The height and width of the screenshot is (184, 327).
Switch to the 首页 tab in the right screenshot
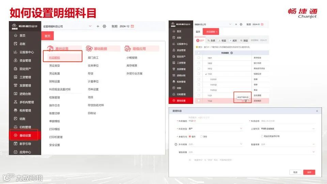(198, 32)
